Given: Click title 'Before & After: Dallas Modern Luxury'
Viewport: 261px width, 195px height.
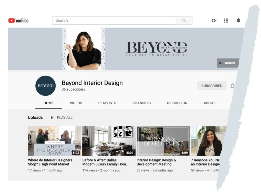Looking at the screenshot, I should 105,162.
